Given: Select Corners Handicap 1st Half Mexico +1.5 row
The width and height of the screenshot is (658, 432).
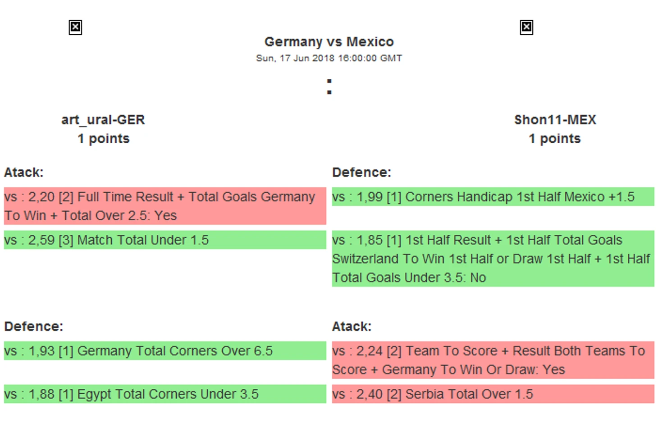Looking at the screenshot, I should (493, 197).
